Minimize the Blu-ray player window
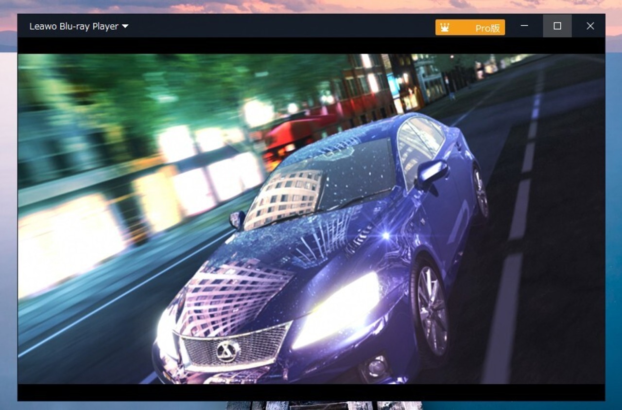The height and width of the screenshot is (410, 622). click(x=524, y=26)
